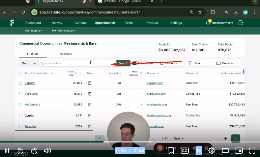Click the Chain Size info icon

point(76,73)
